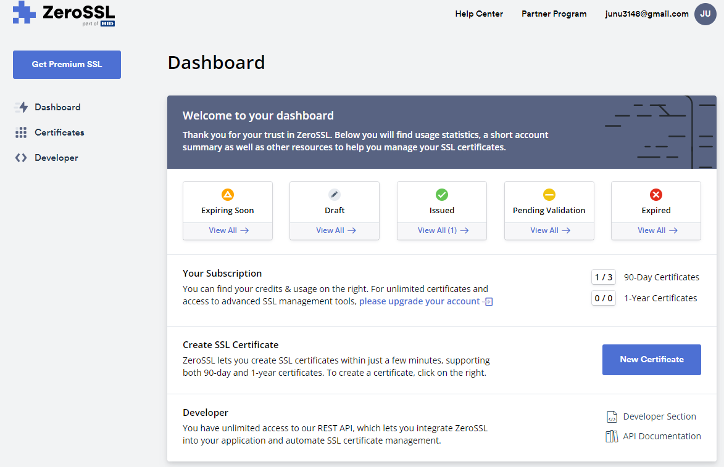Click the Developer code brackets icon
The width and height of the screenshot is (724, 467).
21,158
